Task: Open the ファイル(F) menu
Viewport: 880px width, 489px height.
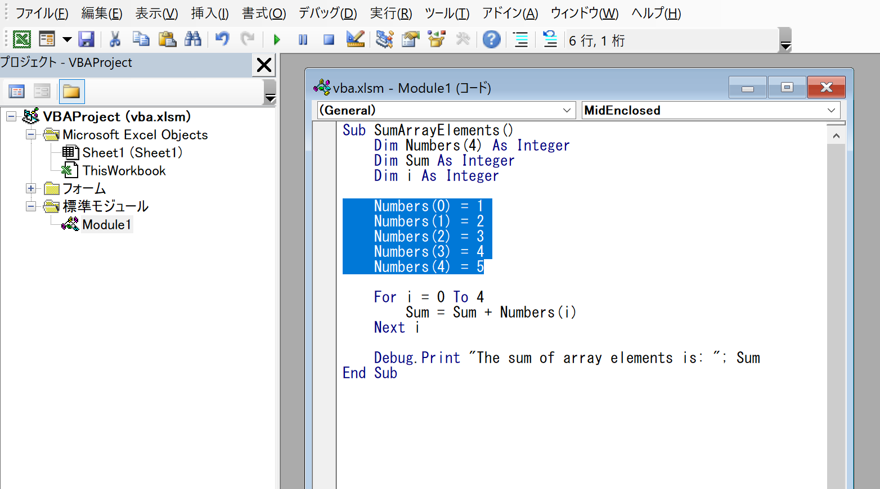Action: tap(42, 13)
